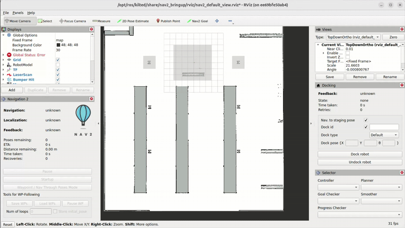Click the Focus Camera tool

click(x=72, y=21)
